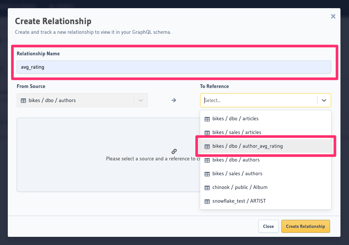Click the X to dismiss the dialog

(333, 16)
